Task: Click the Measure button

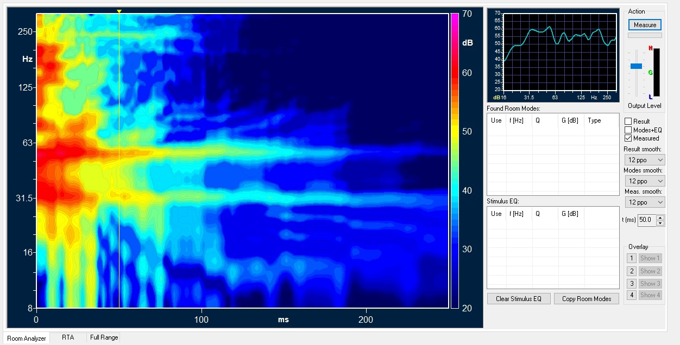Action: [645, 25]
